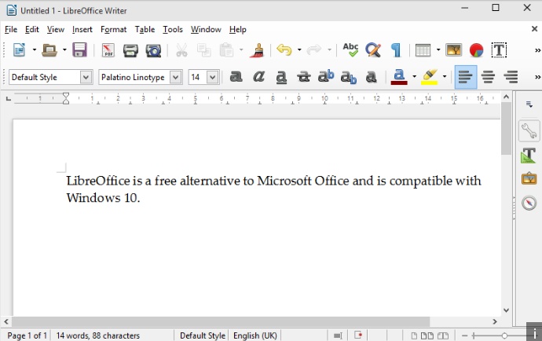Expand the Default Style paragraph dropdown
Viewport: 542px width, 341px height.
tap(86, 77)
